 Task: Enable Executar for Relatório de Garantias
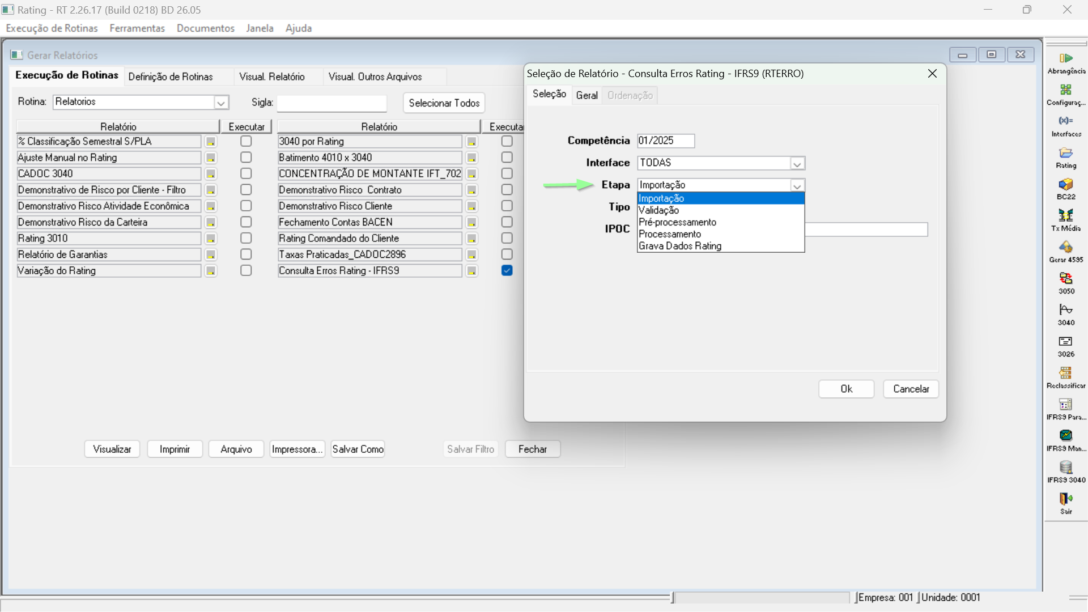pos(246,254)
